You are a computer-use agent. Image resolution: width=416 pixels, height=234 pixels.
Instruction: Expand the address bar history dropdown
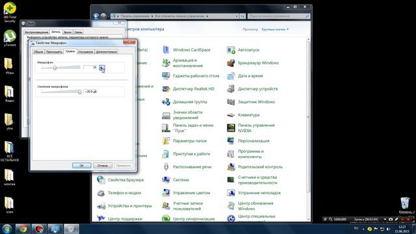pyautogui.click(x=237, y=16)
